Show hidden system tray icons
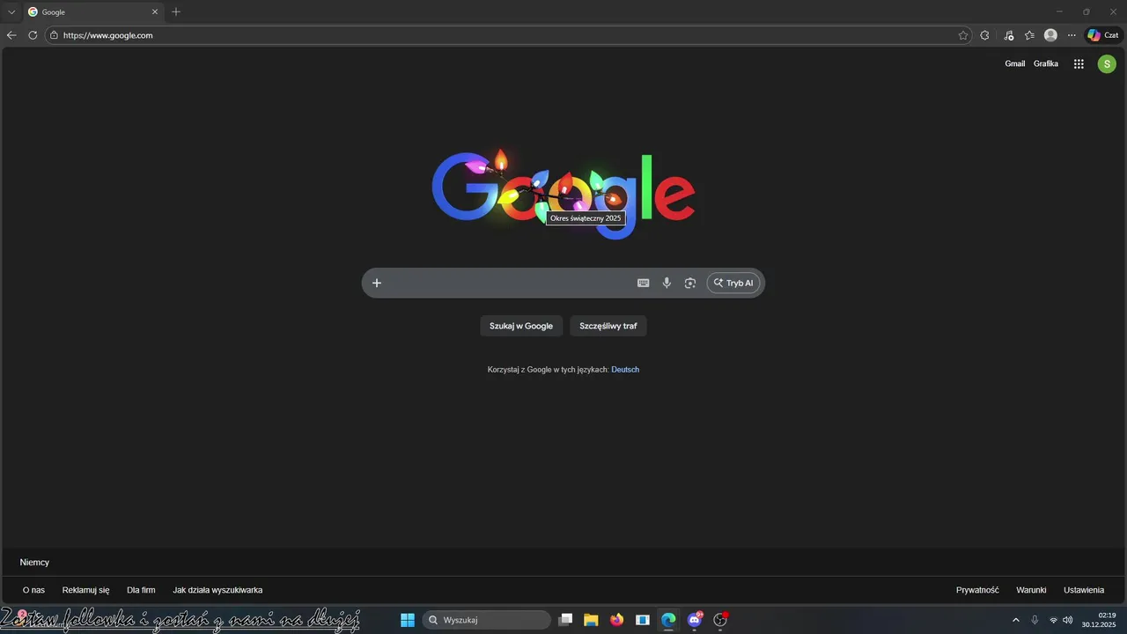 click(1016, 620)
